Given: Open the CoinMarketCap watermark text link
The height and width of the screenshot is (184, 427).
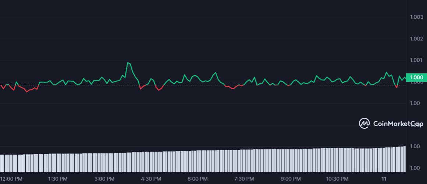Looking at the screenshot, I should tap(398, 124).
